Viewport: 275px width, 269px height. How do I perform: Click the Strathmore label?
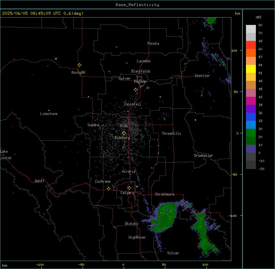click(x=165, y=194)
